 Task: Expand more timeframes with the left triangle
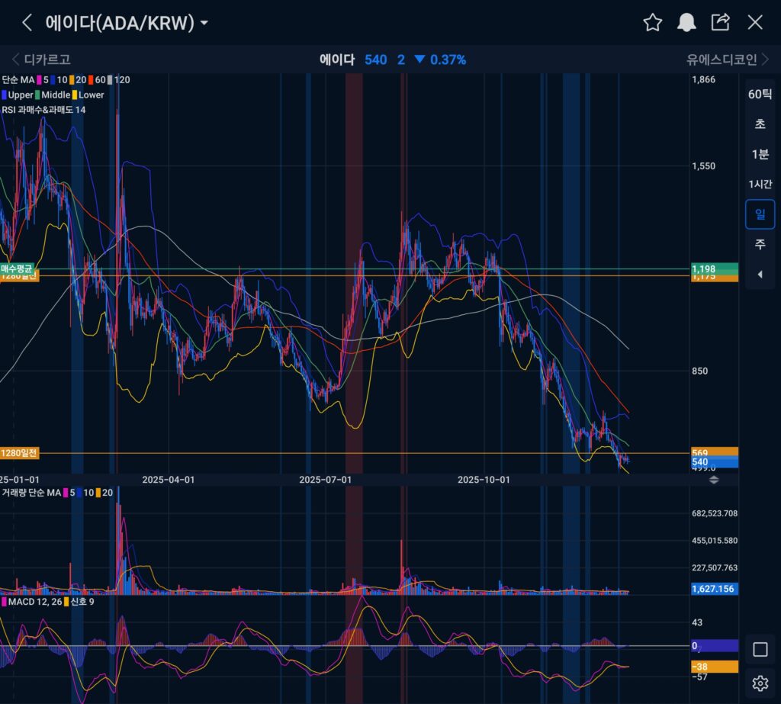coord(760,274)
